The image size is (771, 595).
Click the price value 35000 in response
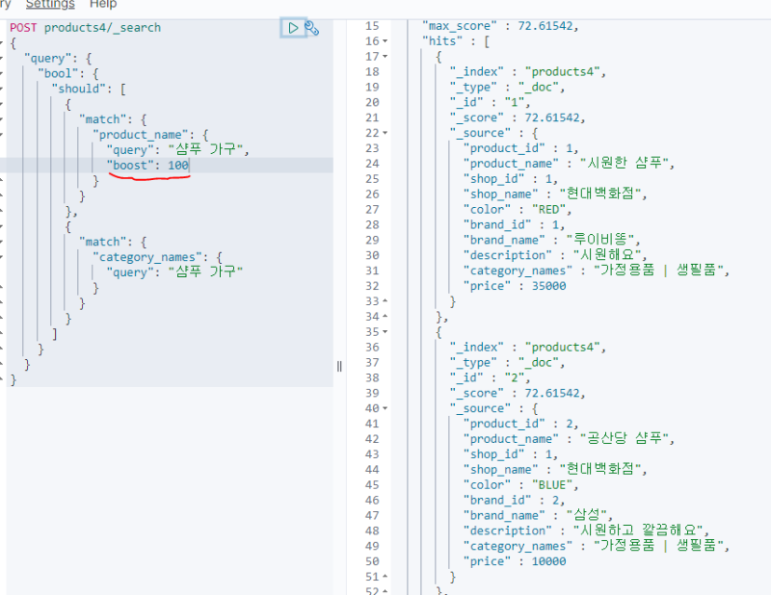click(546, 286)
